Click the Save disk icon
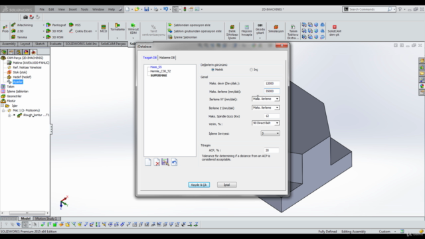Screen dimensions: 425x239 [x=146, y=9]
